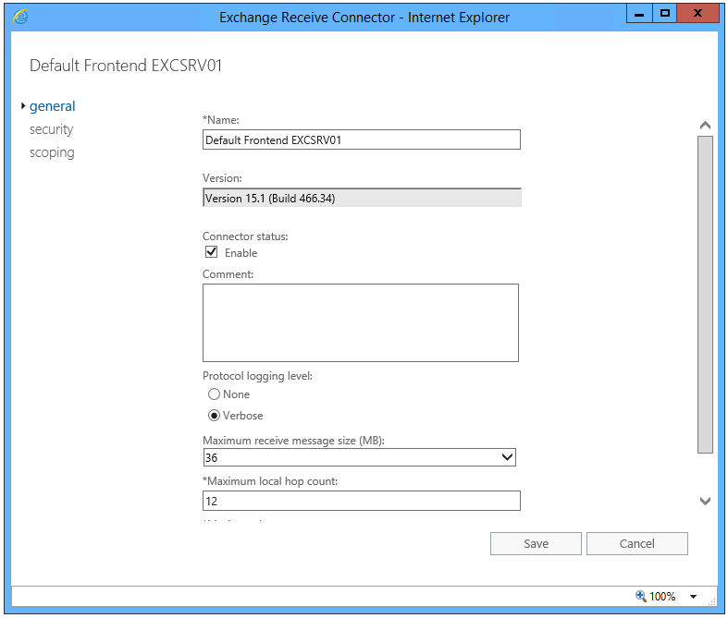This screenshot has width=728, height=618.
Task: Click the window resize grip corner
Action: pyautogui.click(x=711, y=601)
